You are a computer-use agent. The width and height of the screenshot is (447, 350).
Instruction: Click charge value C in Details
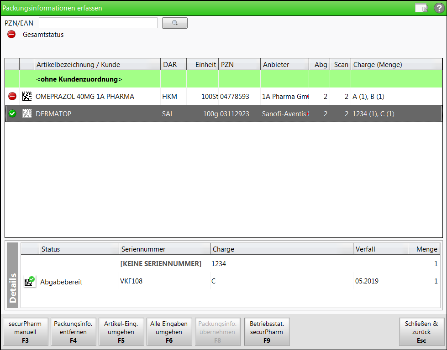pyautogui.click(x=213, y=281)
